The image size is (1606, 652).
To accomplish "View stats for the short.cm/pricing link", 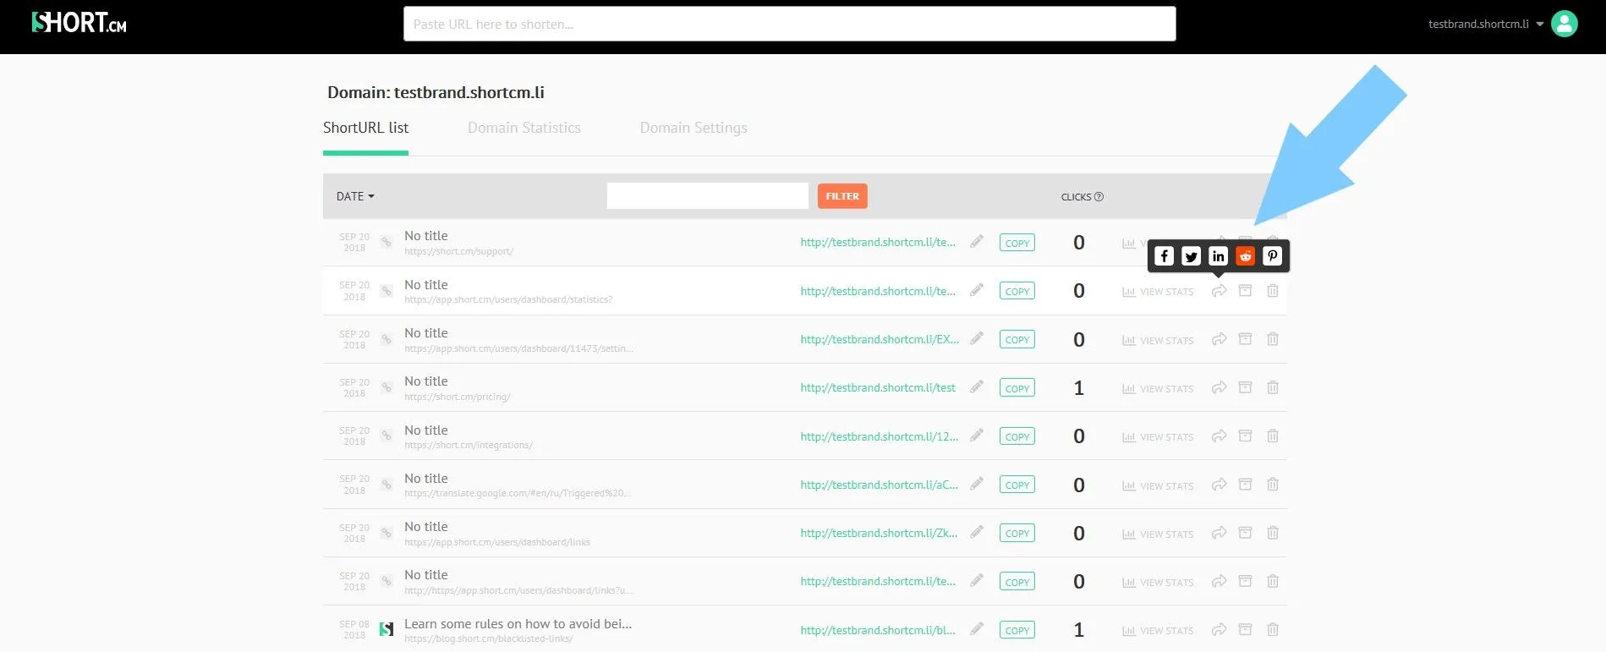I will click(1158, 389).
